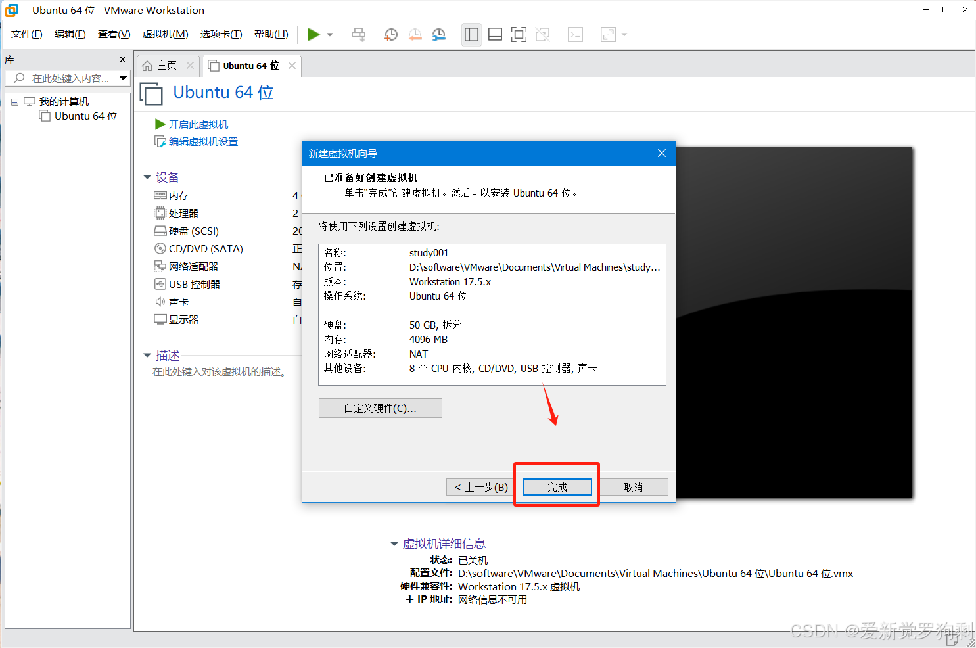Viewport: 976px width, 648px height.
Task: Click the 上一步(B) button
Action: pos(481,487)
